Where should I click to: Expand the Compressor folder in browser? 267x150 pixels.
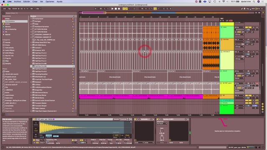click(31, 19)
